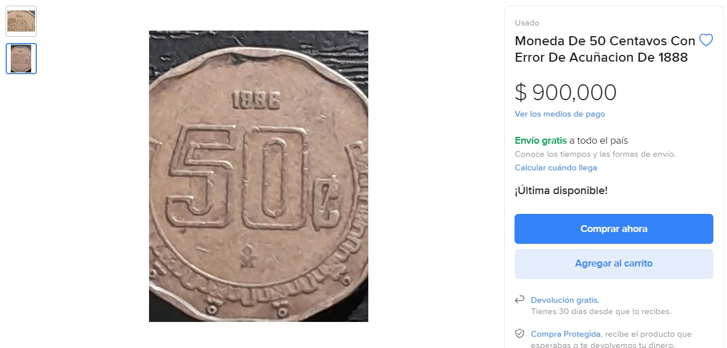
Task: Click the ¡Última disponible! notice
Action: point(561,190)
